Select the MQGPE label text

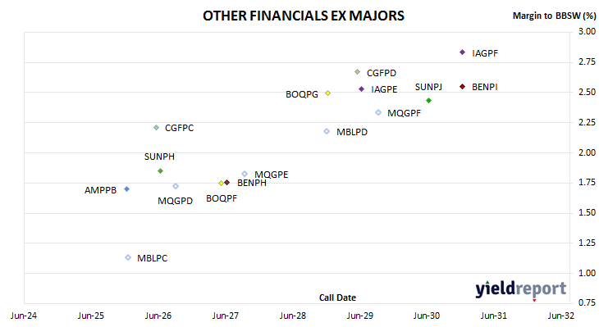(x=272, y=175)
